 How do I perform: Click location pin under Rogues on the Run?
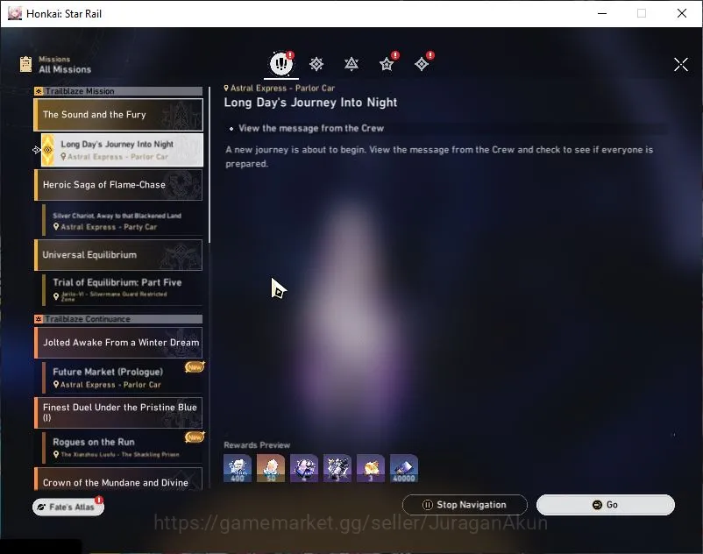coord(56,454)
